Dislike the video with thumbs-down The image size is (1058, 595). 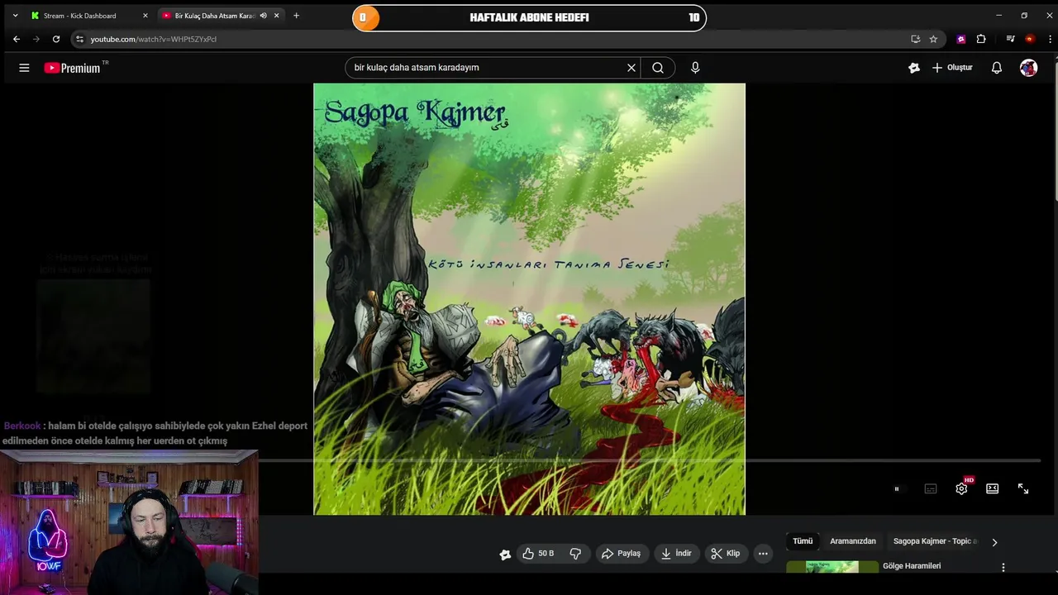[576, 554]
